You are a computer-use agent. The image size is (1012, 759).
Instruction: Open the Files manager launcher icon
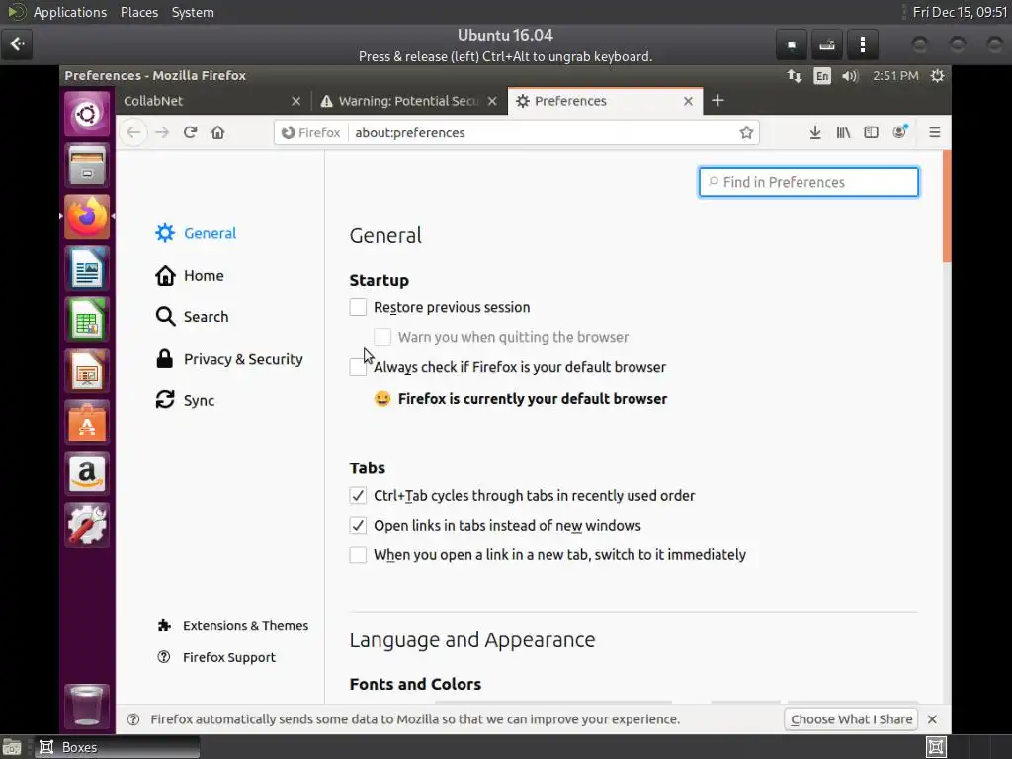tap(87, 165)
